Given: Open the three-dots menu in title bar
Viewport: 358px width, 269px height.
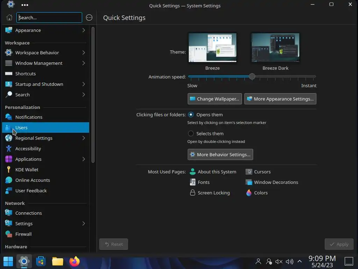Looking at the screenshot, I should pyautogui.click(x=25, y=5).
